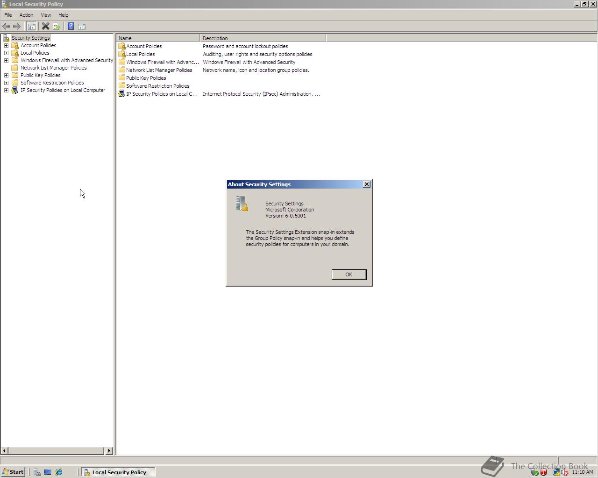Expand the Software Restriction Policies tree node
This screenshot has width=598, height=478.
6,83
